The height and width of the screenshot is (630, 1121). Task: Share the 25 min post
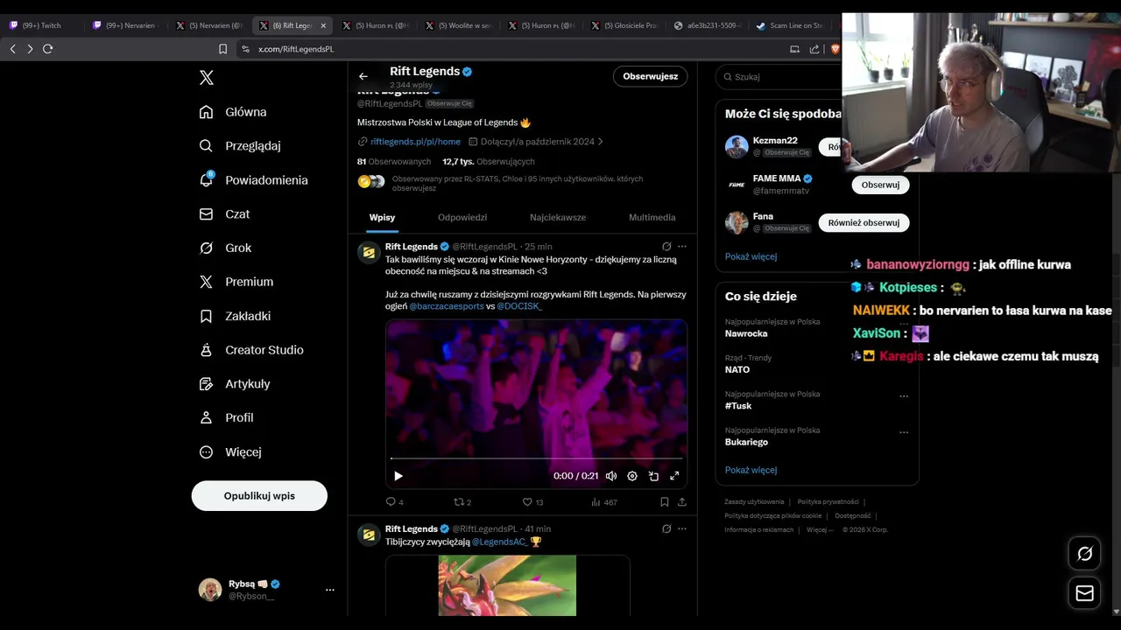[682, 502]
